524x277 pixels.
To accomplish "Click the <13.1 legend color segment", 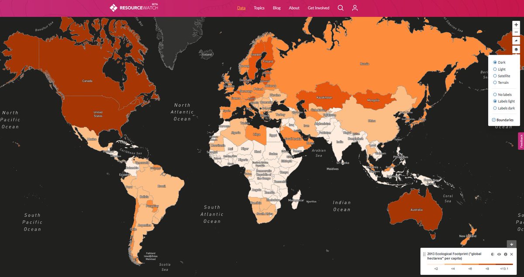I will (x=504, y=264).
